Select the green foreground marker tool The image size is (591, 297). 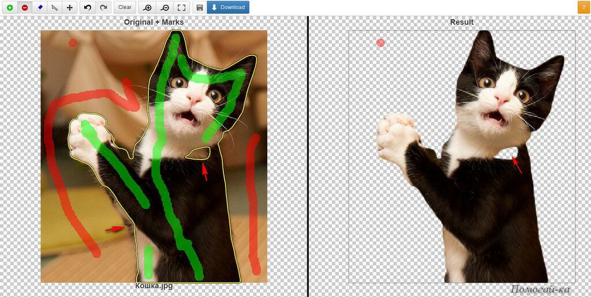(x=10, y=7)
